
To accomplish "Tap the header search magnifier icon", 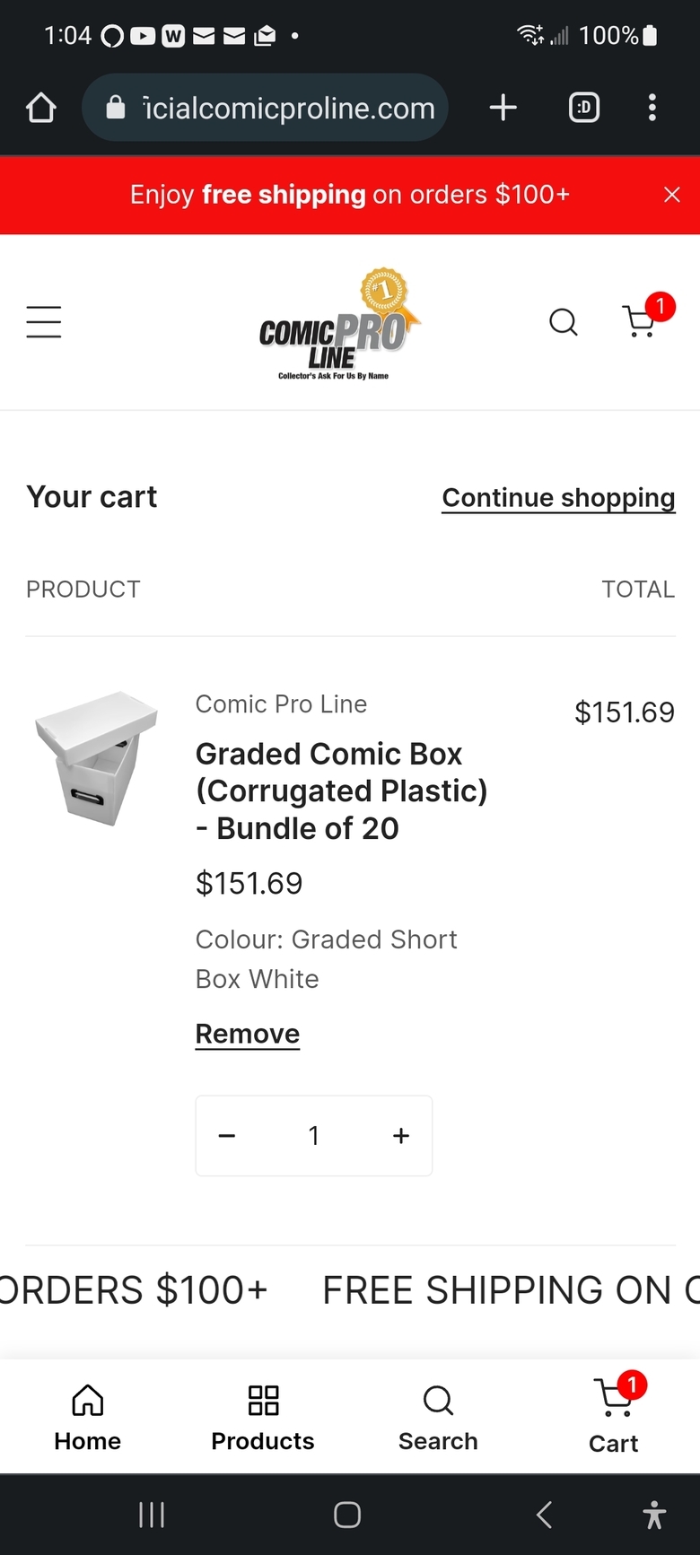I will click(x=564, y=322).
